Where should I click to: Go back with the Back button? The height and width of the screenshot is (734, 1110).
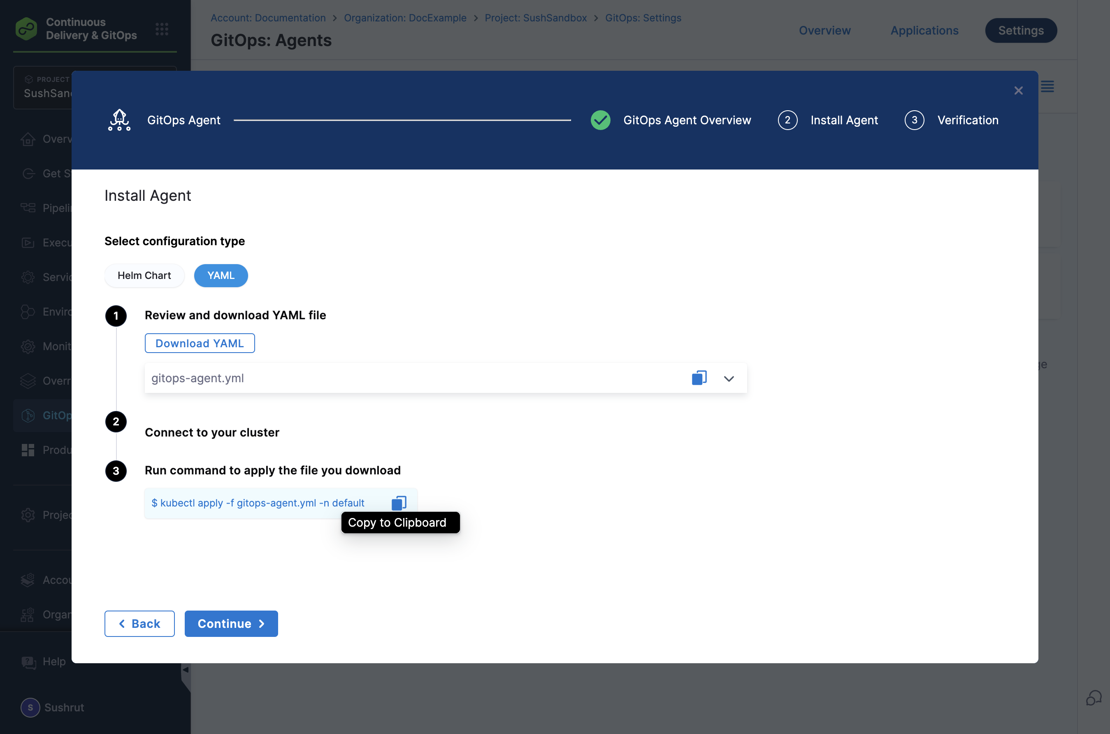(x=139, y=623)
